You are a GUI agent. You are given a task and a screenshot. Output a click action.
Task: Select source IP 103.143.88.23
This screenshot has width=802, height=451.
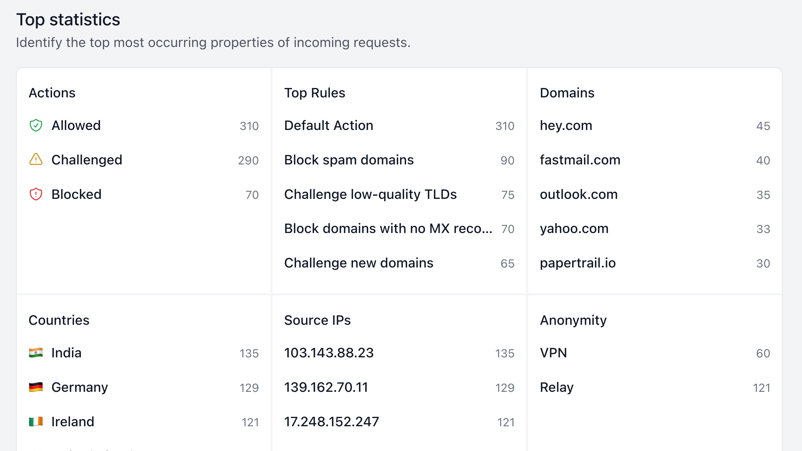point(329,353)
